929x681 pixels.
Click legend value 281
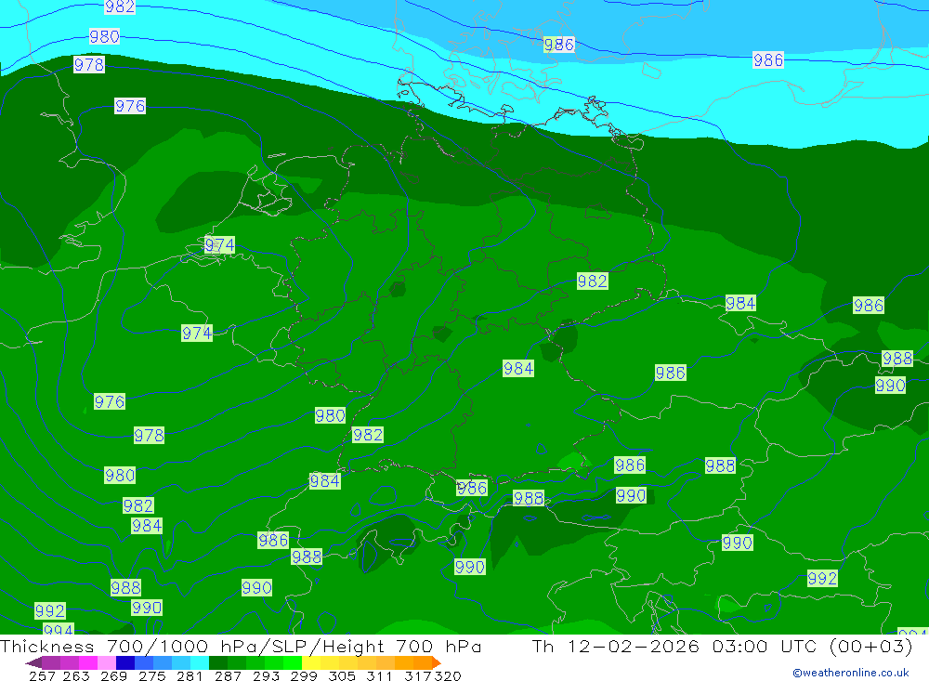pyautogui.click(x=190, y=675)
